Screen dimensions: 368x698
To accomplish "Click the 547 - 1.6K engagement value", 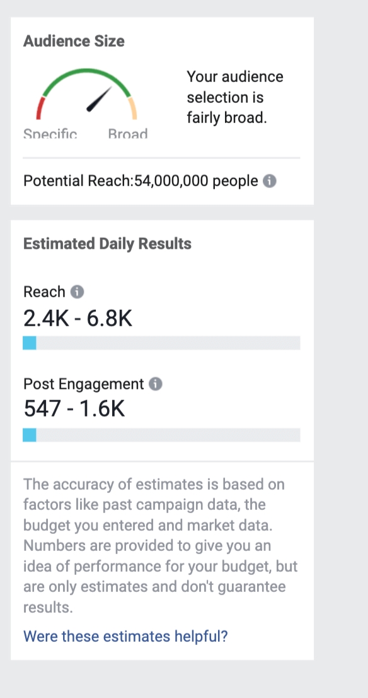I will pos(74,410).
